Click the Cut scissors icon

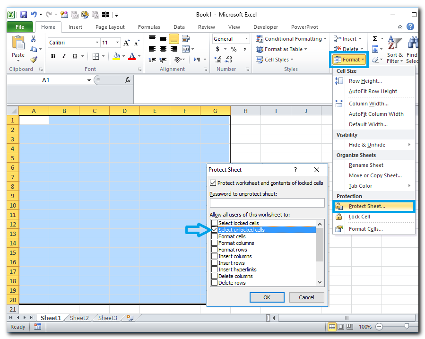click(33, 39)
